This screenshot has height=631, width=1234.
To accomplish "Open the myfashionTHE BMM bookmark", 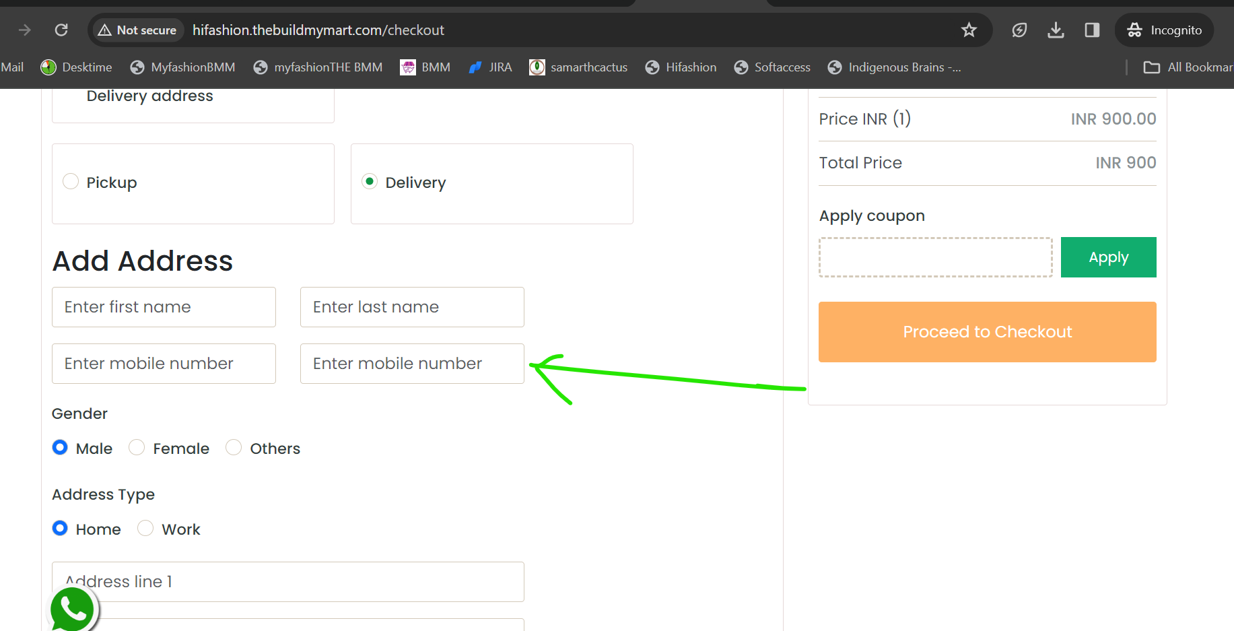I will [318, 67].
